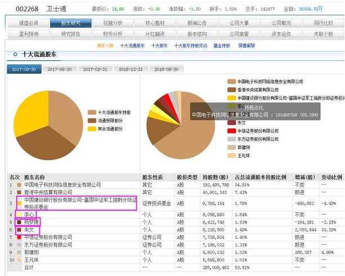Viewport: 345px width, 276px height.
Task: Click the 占总流通股本持股比例 column header
Action: point(261,177)
